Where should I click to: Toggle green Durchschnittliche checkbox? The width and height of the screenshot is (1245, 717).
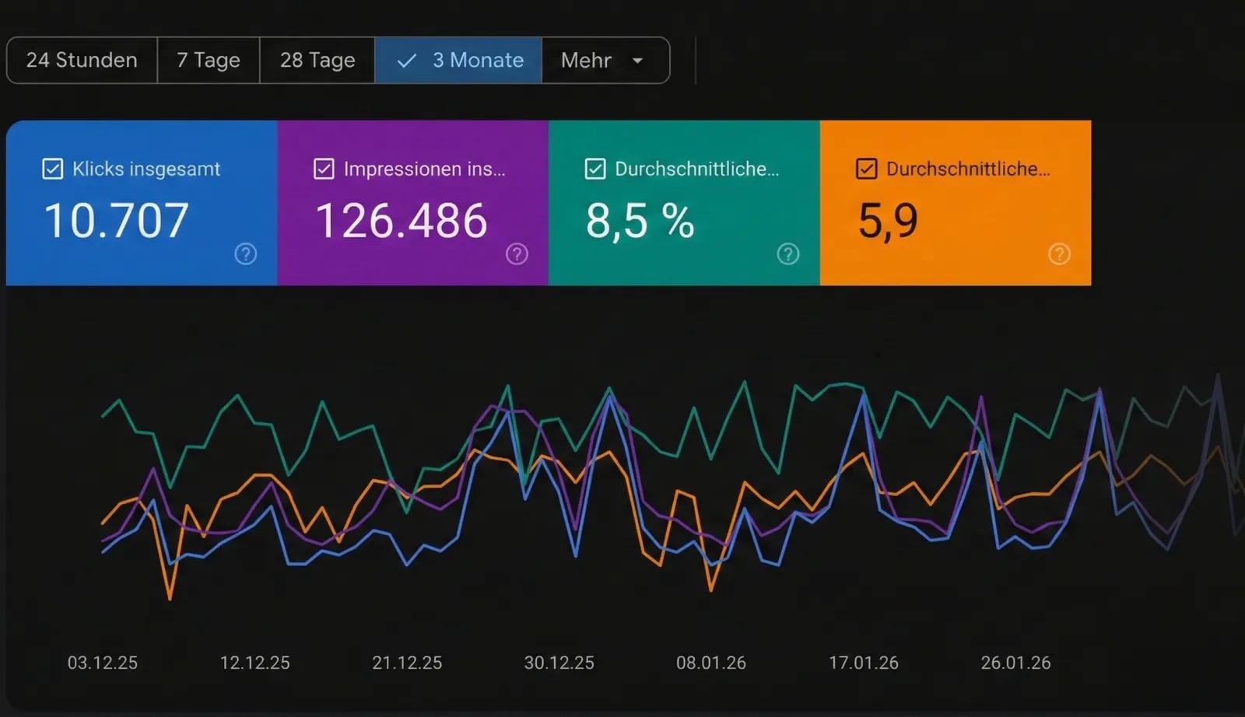(595, 169)
